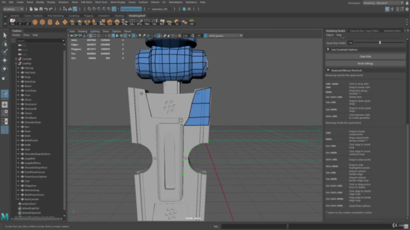
Task: Switch to the Sculpting shelf tab
Action: tap(74, 15)
